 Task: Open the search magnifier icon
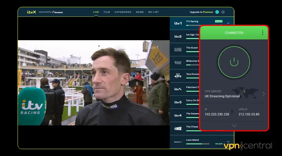[x=223, y=12]
